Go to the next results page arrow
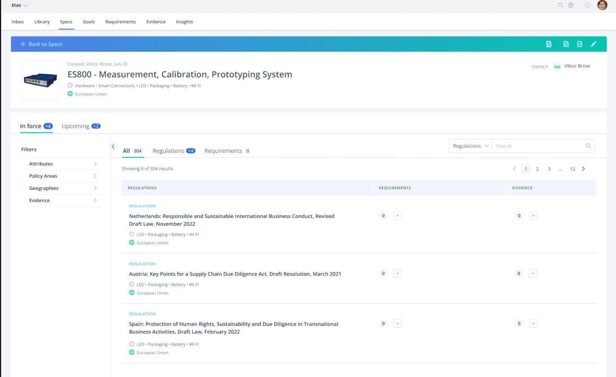Viewport: 616px width, 377px height. (583, 169)
